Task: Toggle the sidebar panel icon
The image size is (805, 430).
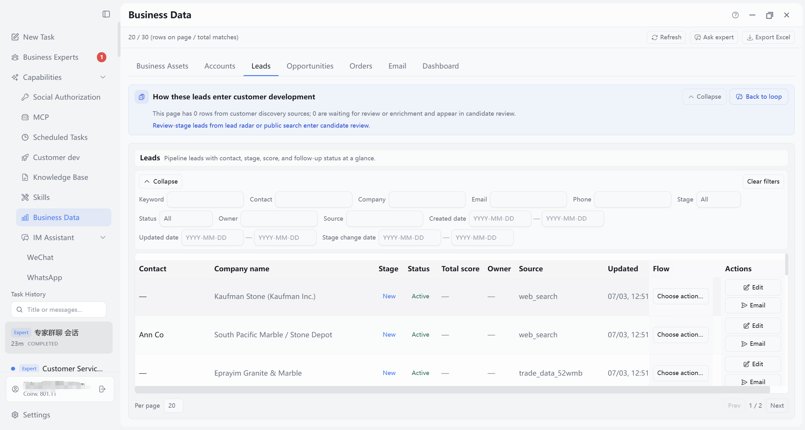Action: 106,14
